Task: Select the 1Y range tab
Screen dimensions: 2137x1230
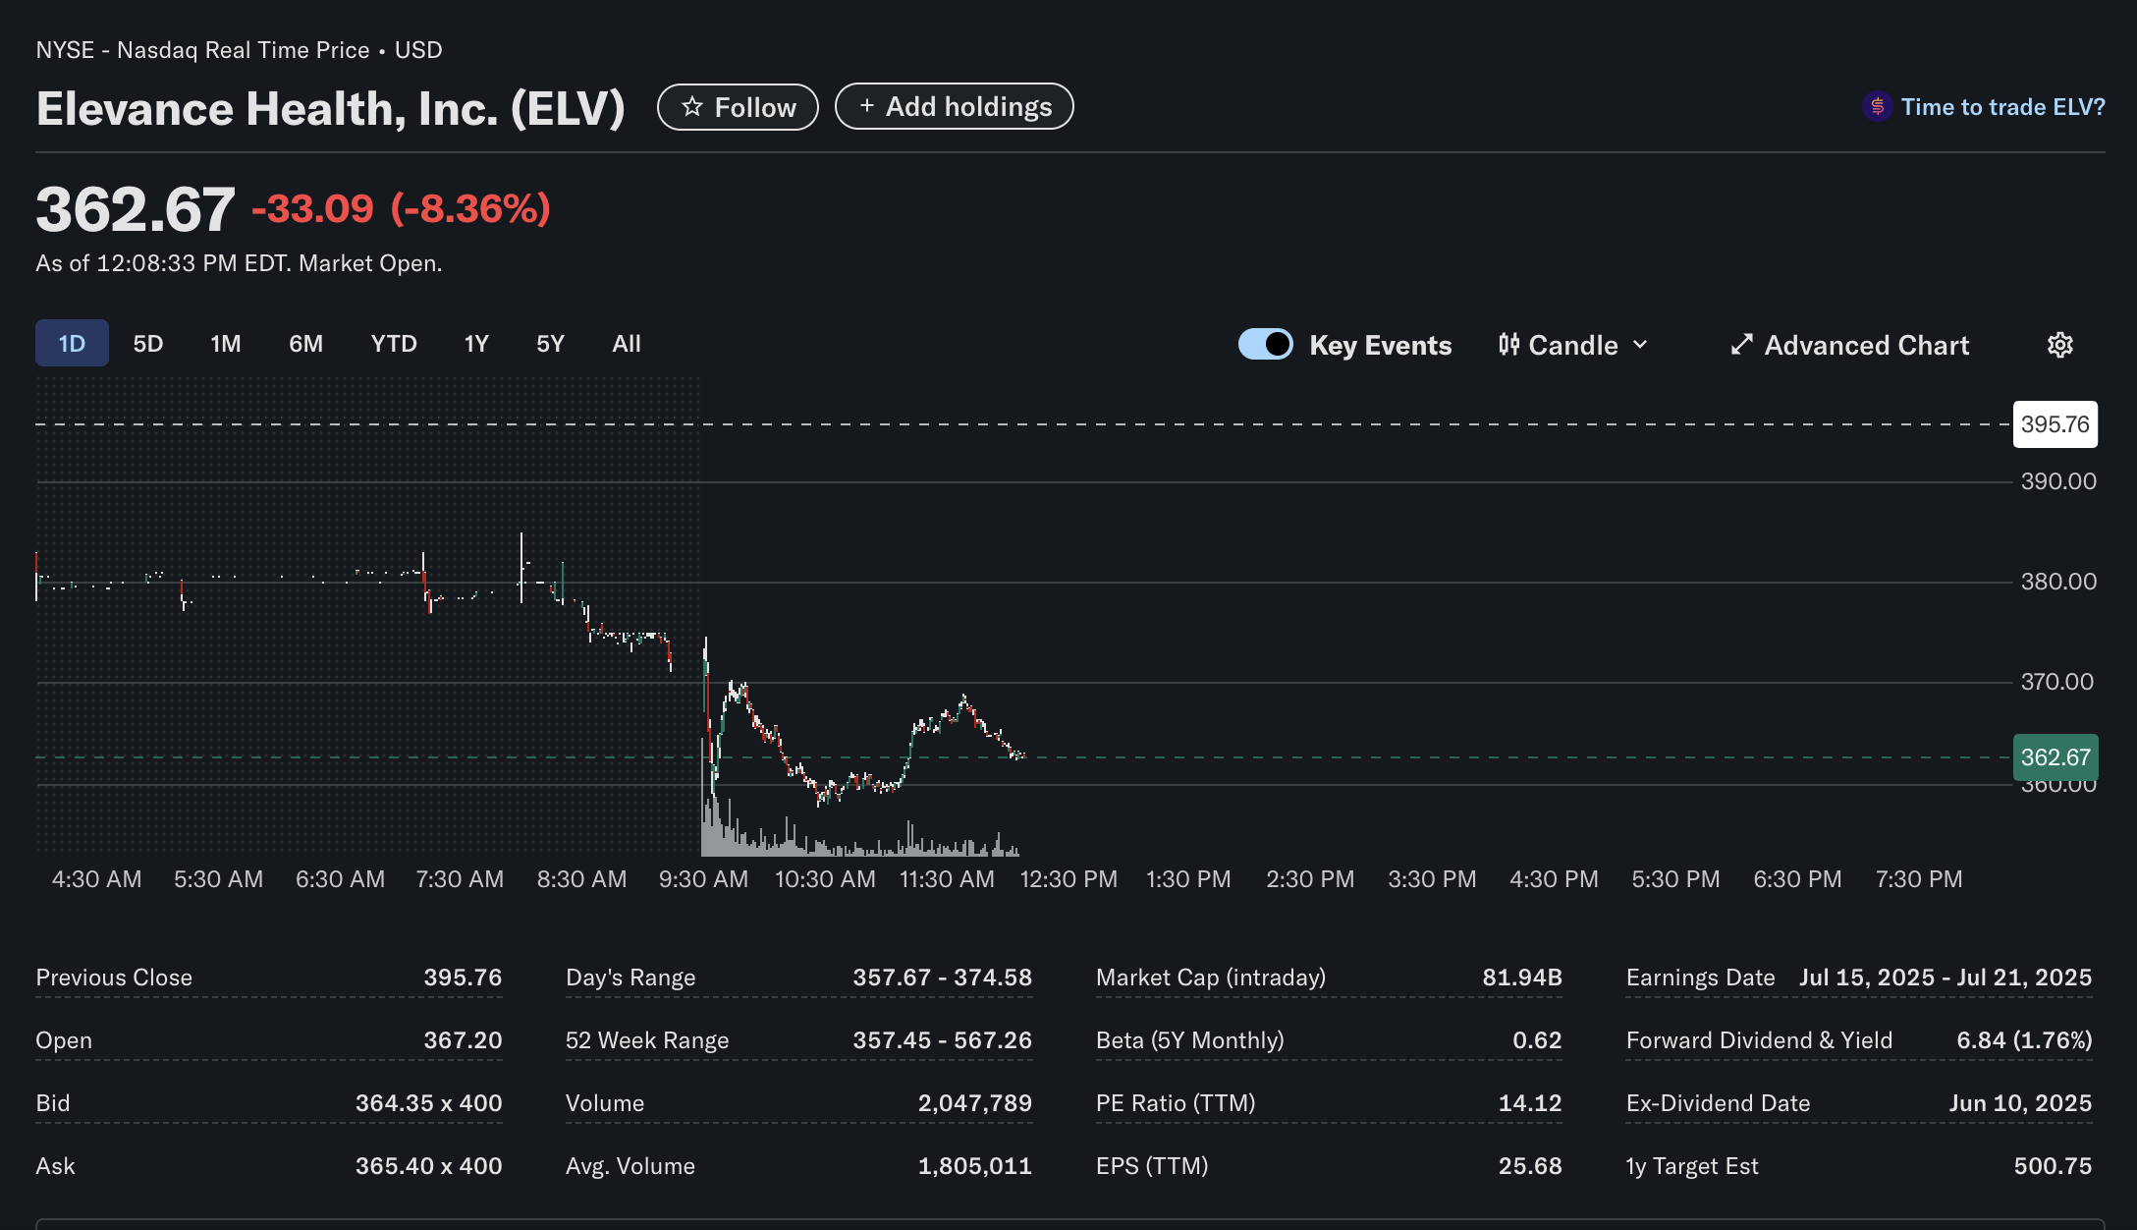Action: point(476,344)
